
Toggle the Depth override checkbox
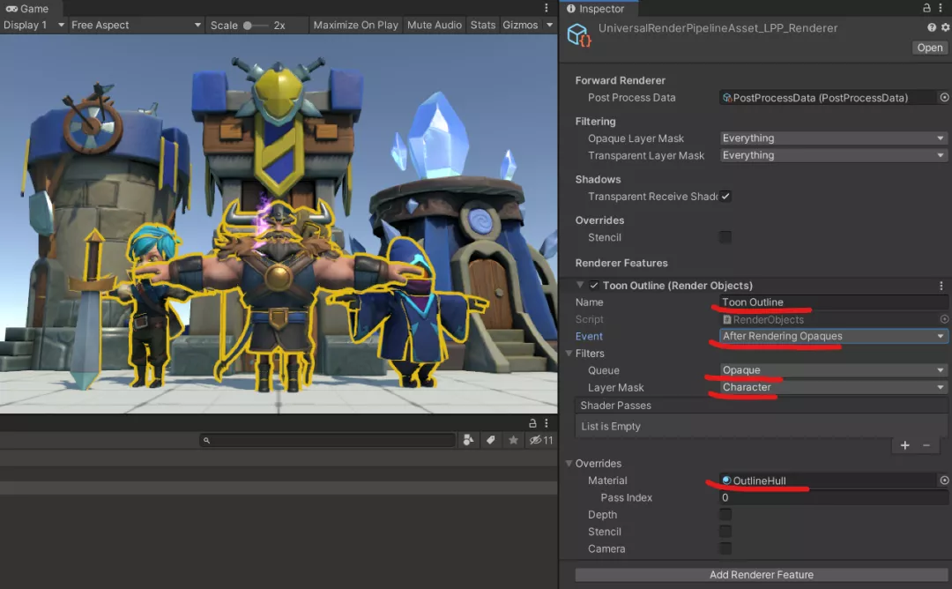(725, 514)
